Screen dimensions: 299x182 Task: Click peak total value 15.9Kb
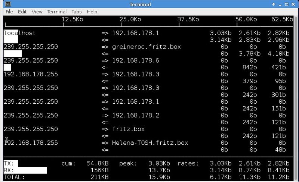click(159, 177)
